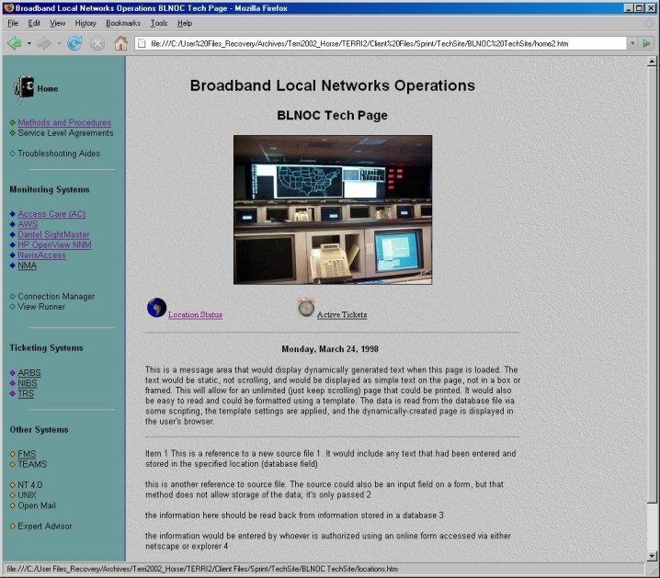660x578 pixels.
Task: Follow the NMA link
Action: point(27,266)
